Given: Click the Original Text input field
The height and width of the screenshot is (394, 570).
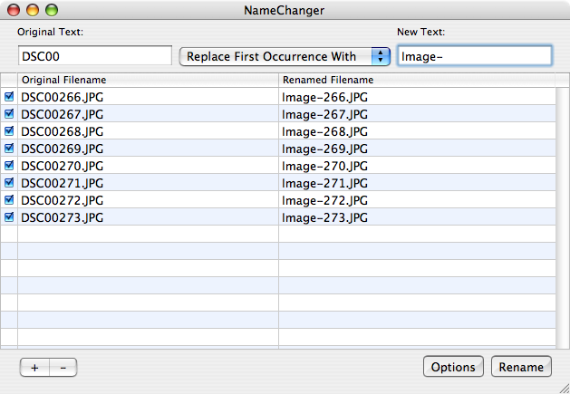Looking at the screenshot, I should 95,55.
